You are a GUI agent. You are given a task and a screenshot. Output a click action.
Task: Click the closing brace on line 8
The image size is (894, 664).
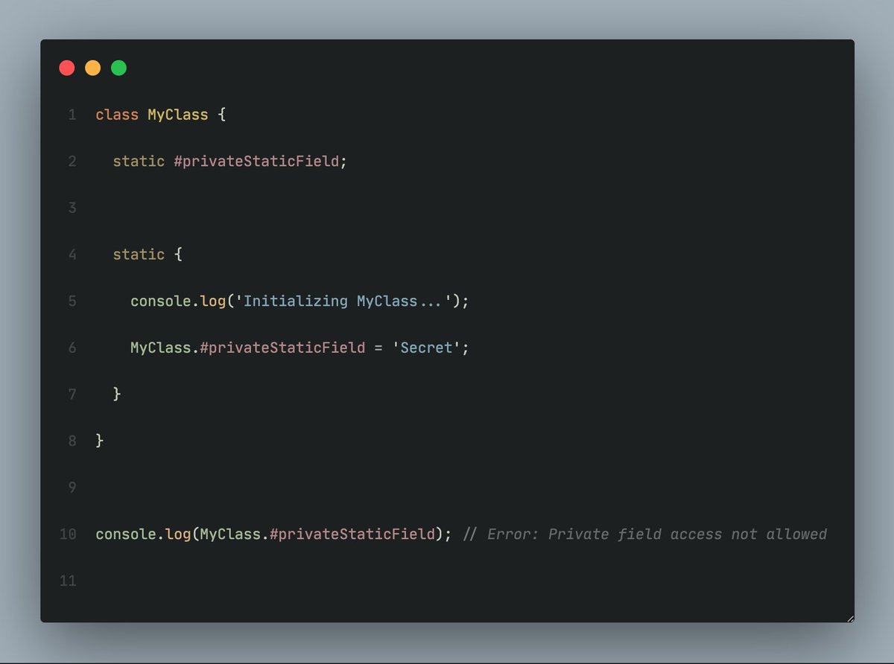(x=98, y=440)
